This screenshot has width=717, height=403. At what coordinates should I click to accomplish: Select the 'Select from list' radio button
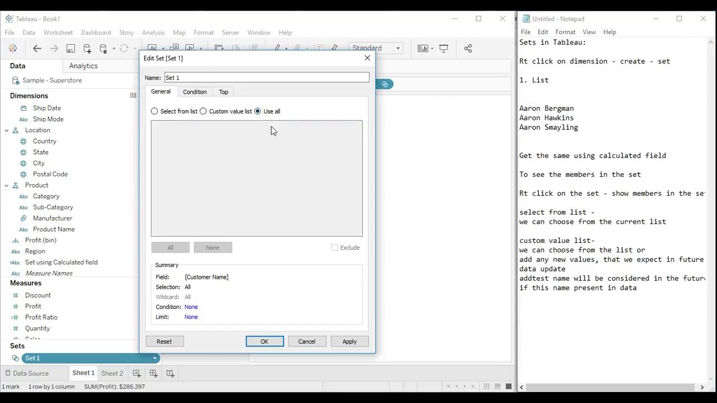[x=155, y=111]
